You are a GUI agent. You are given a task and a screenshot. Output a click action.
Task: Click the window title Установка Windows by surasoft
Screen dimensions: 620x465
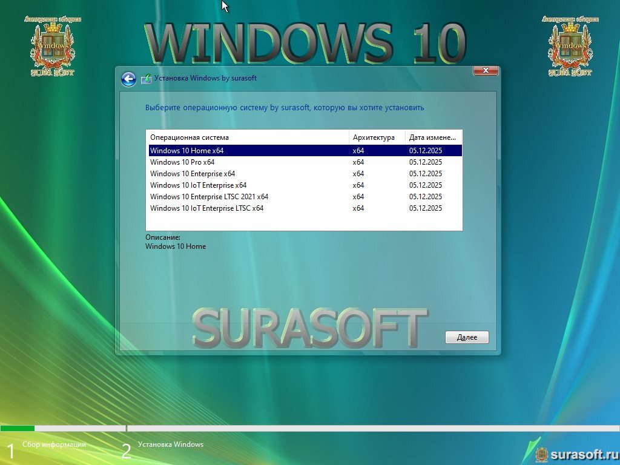click(205, 78)
